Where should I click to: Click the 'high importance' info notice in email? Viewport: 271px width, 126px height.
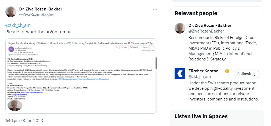(x=23, y=55)
